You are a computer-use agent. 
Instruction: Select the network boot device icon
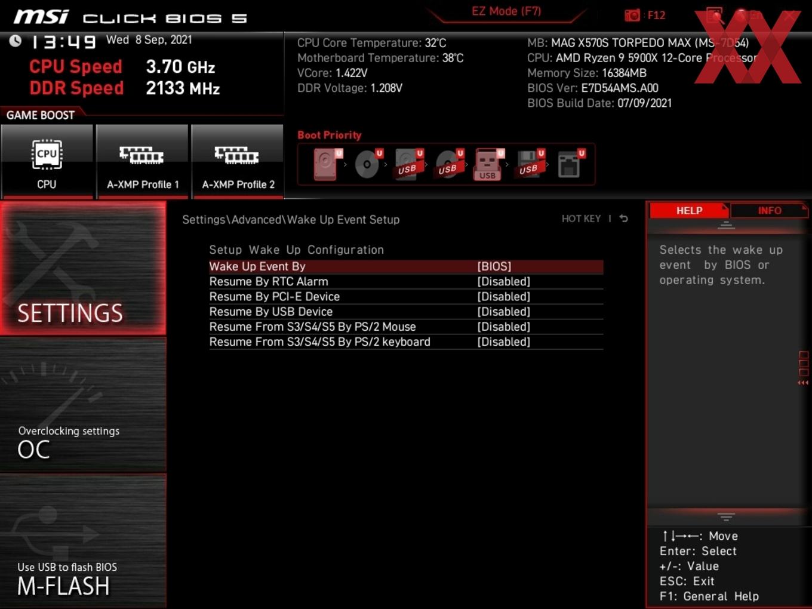point(570,164)
